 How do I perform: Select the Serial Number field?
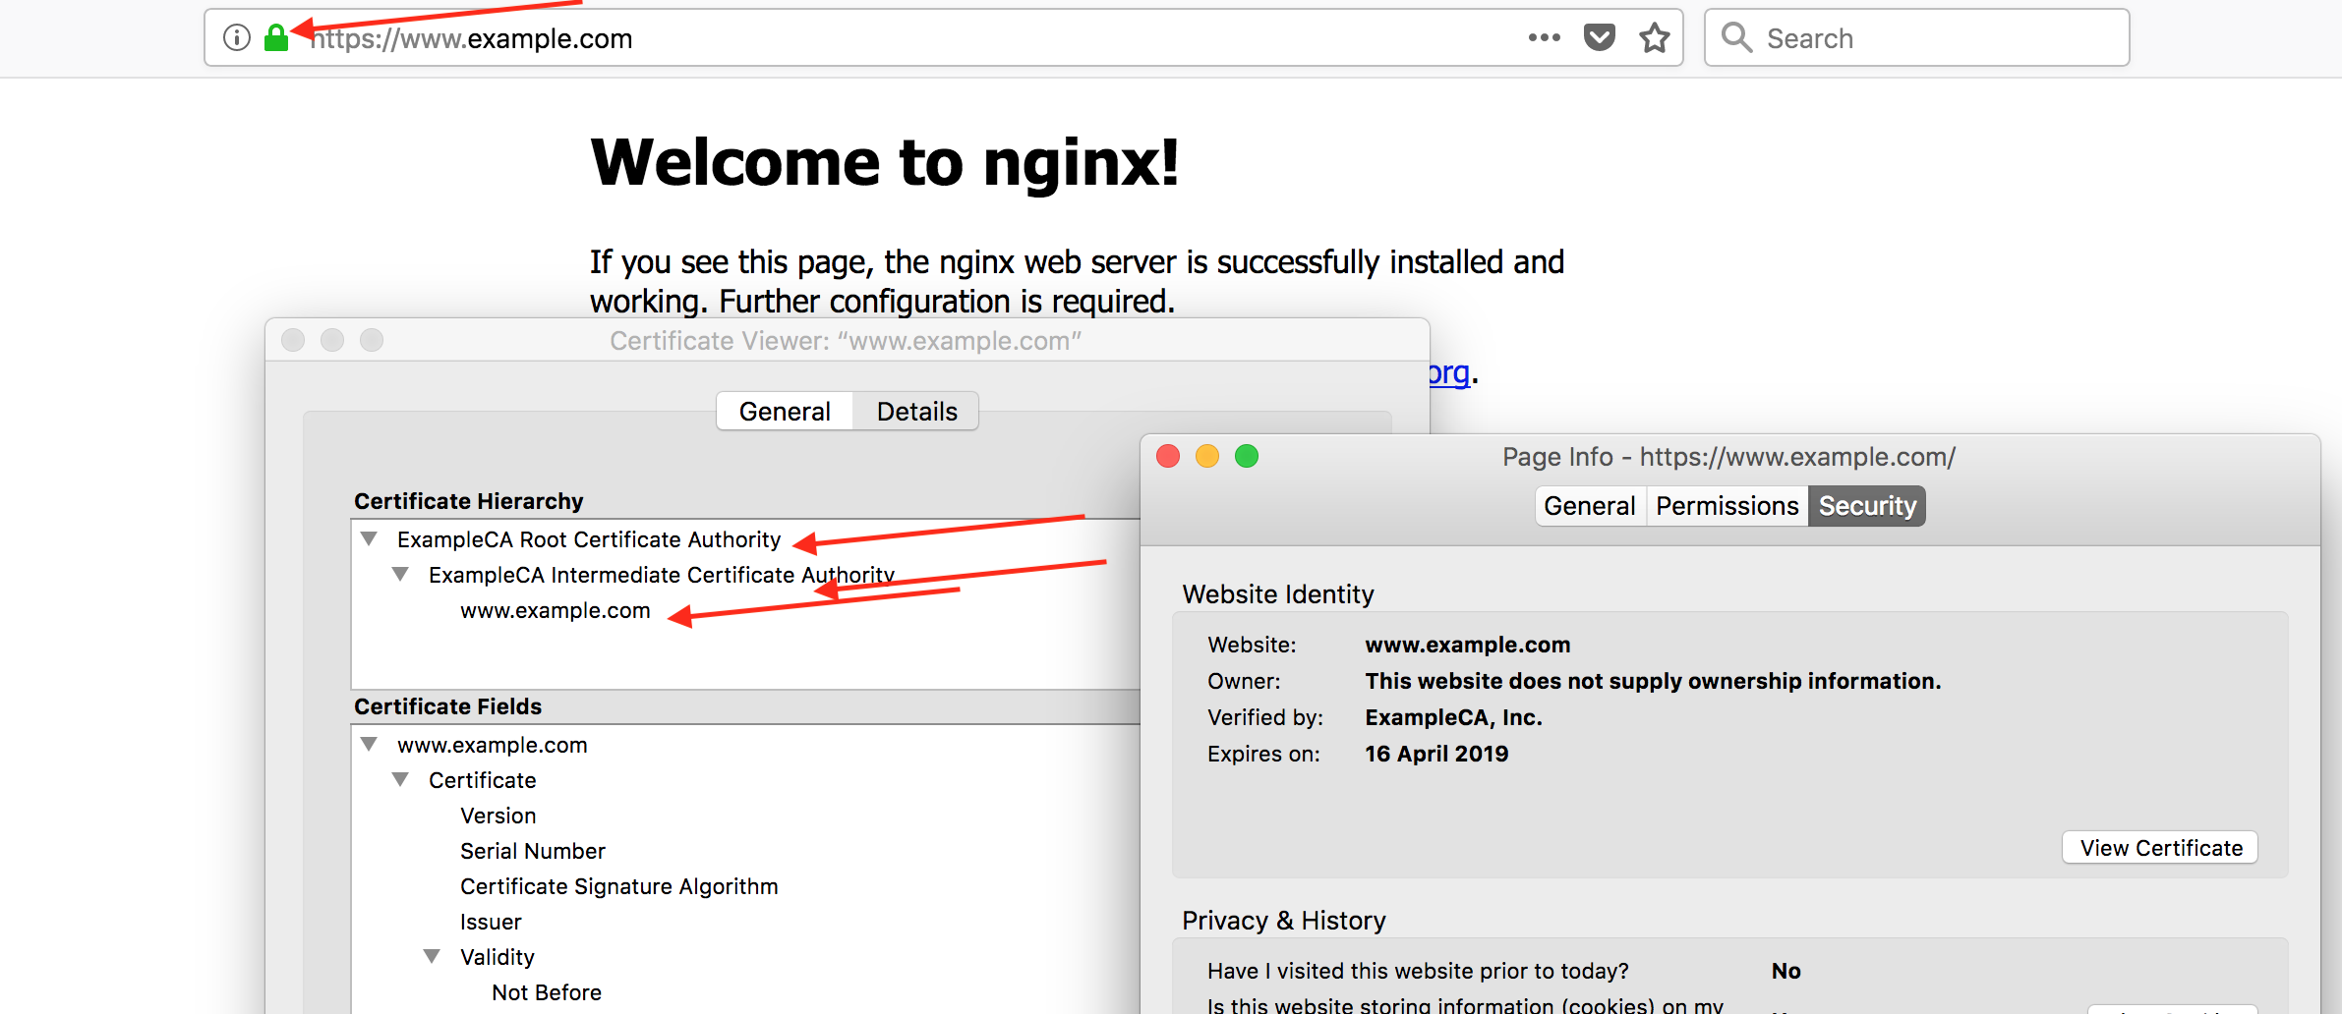pyautogui.click(x=533, y=851)
